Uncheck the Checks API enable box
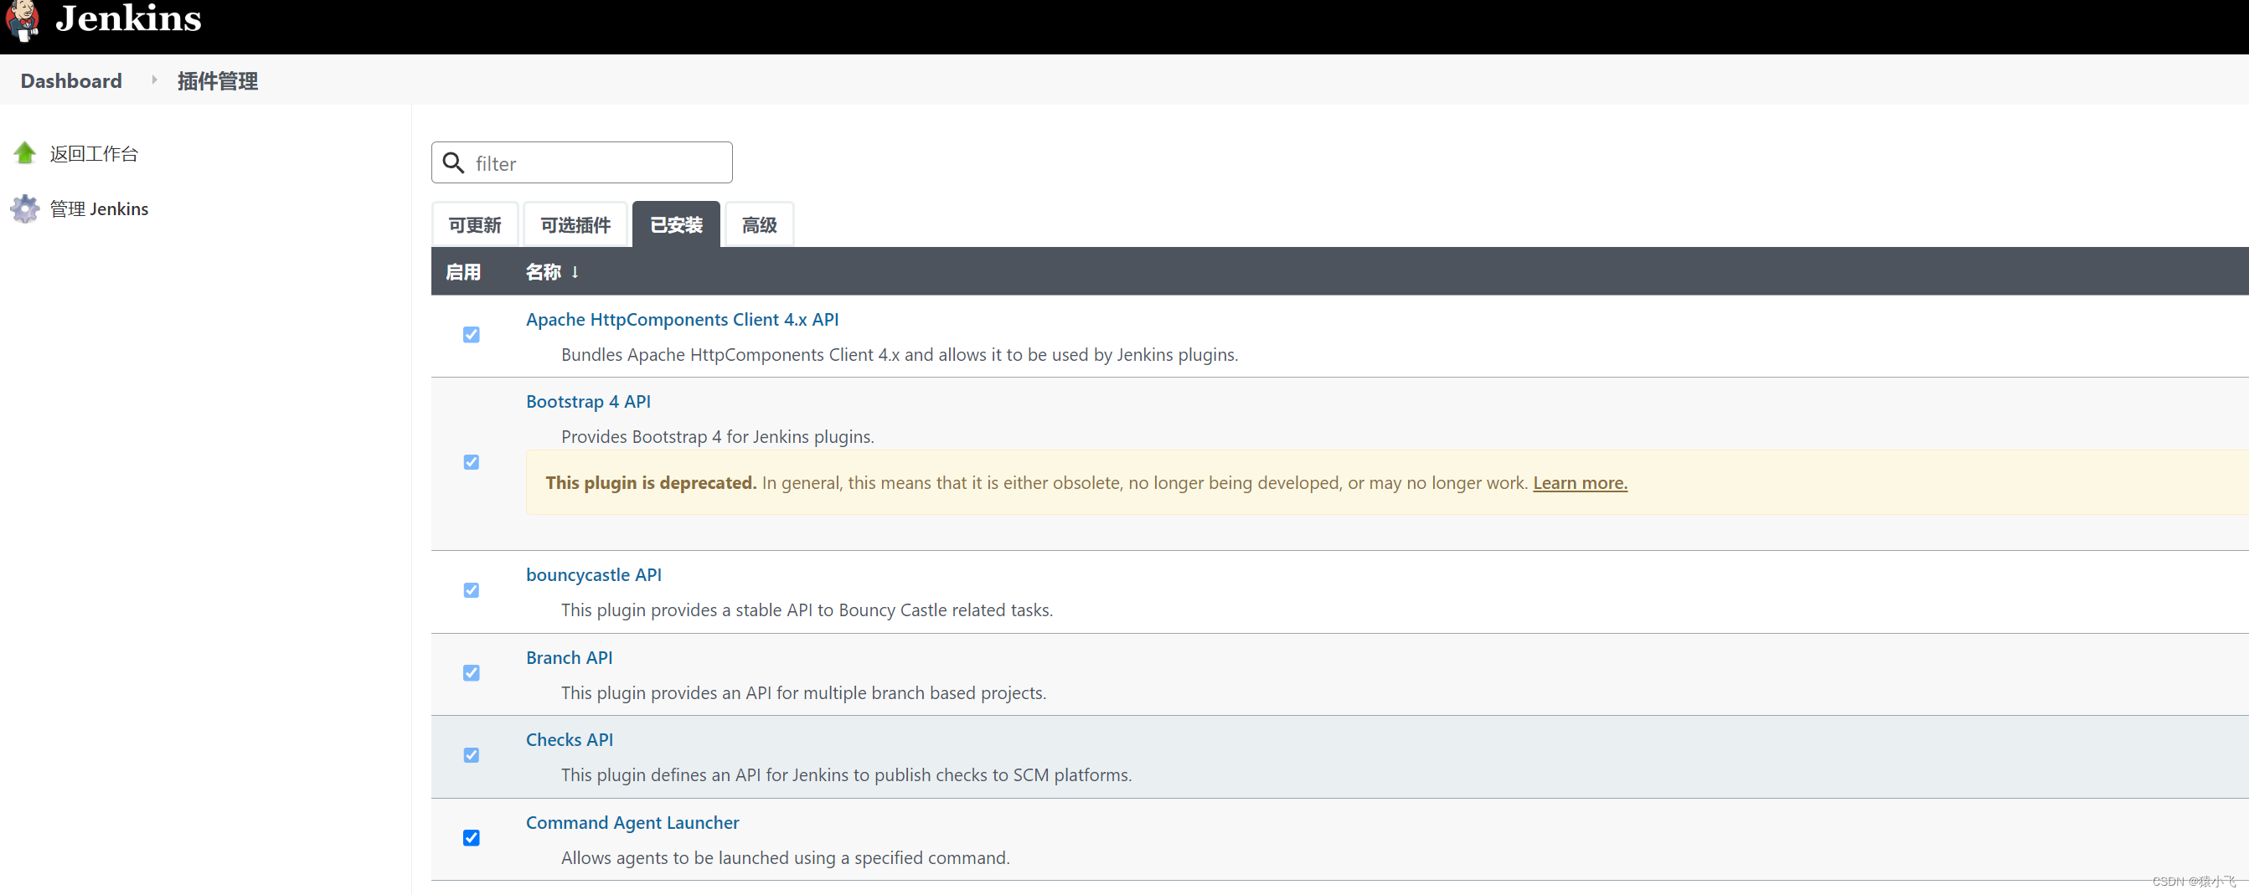The width and height of the screenshot is (2249, 895). click(472, 755)
